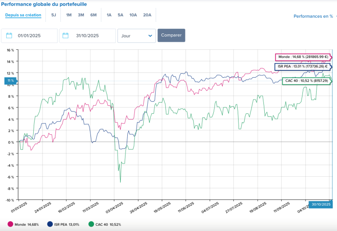Choose the 3M time range
The height and width of the screenshot is (231, 337).
coord(81,15)
